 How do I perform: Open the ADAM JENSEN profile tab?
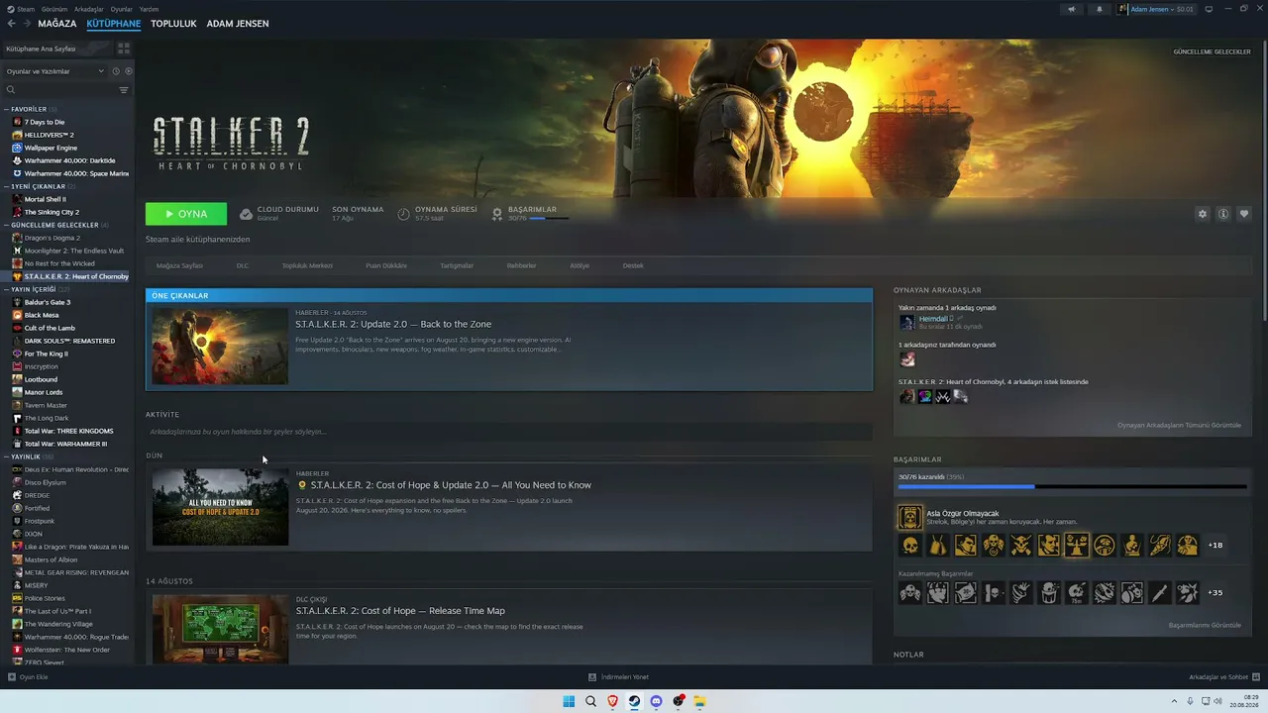238,24
